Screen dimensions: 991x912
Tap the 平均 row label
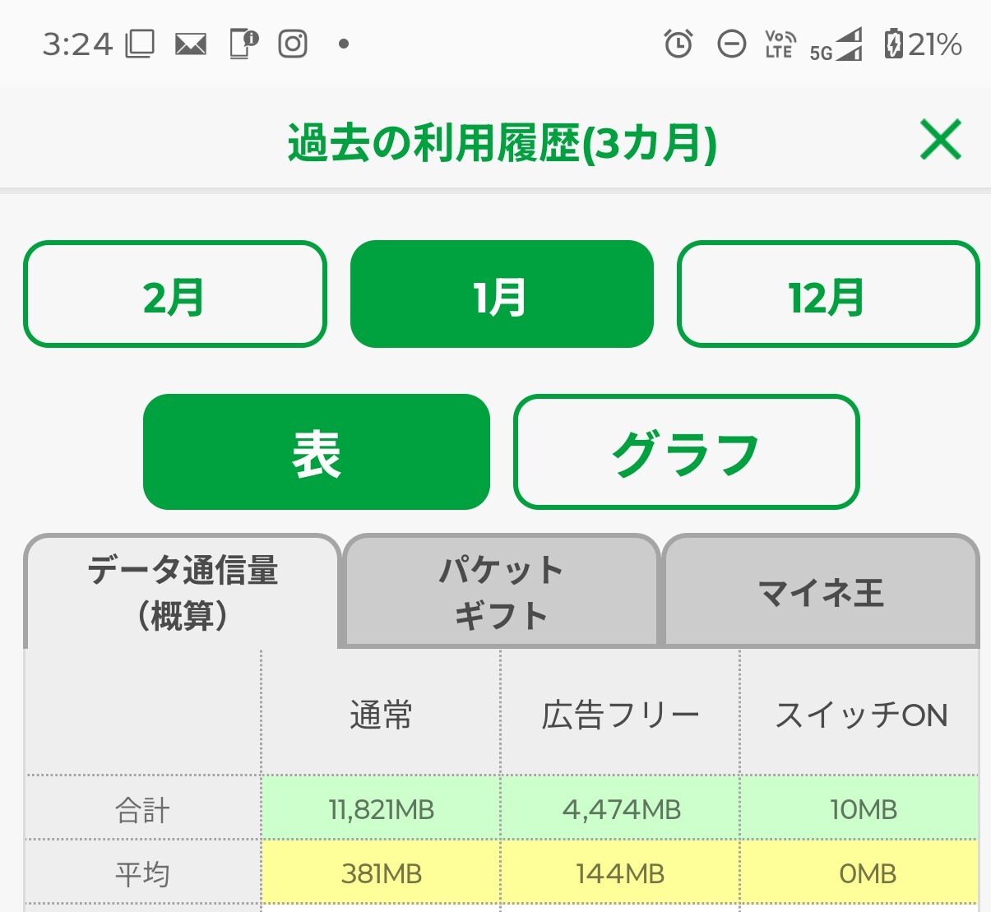(x=143, y=873)
